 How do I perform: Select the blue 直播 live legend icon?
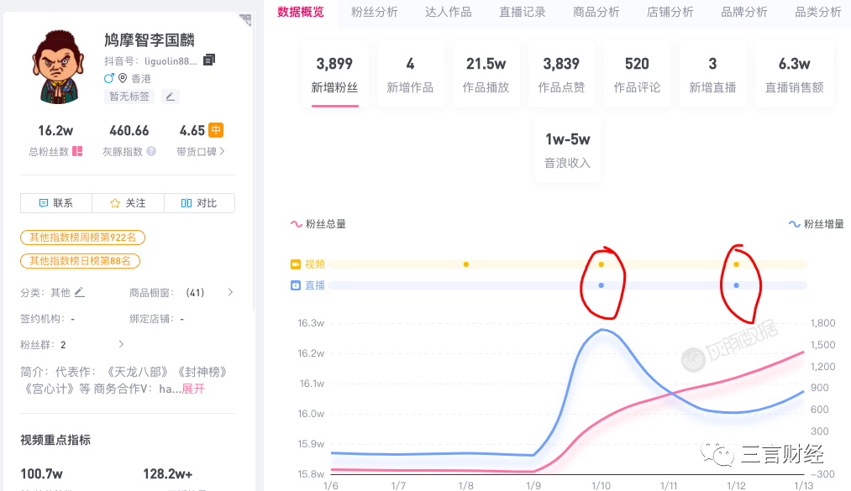[x=296, y=285]
